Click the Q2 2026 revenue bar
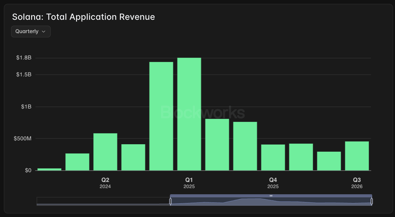This screenshot has width=395, height=217. pos(329,161)
